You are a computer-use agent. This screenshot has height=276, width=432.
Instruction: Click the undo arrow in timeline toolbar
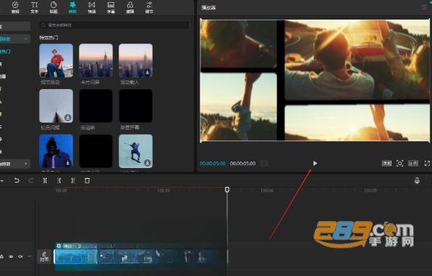coord(17,180)
